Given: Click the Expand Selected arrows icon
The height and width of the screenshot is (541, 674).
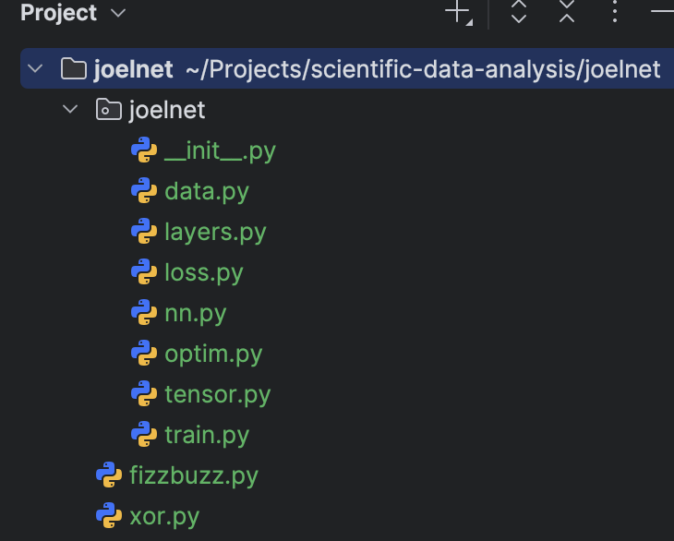Looking at the screenshot, I should (519, 12).
